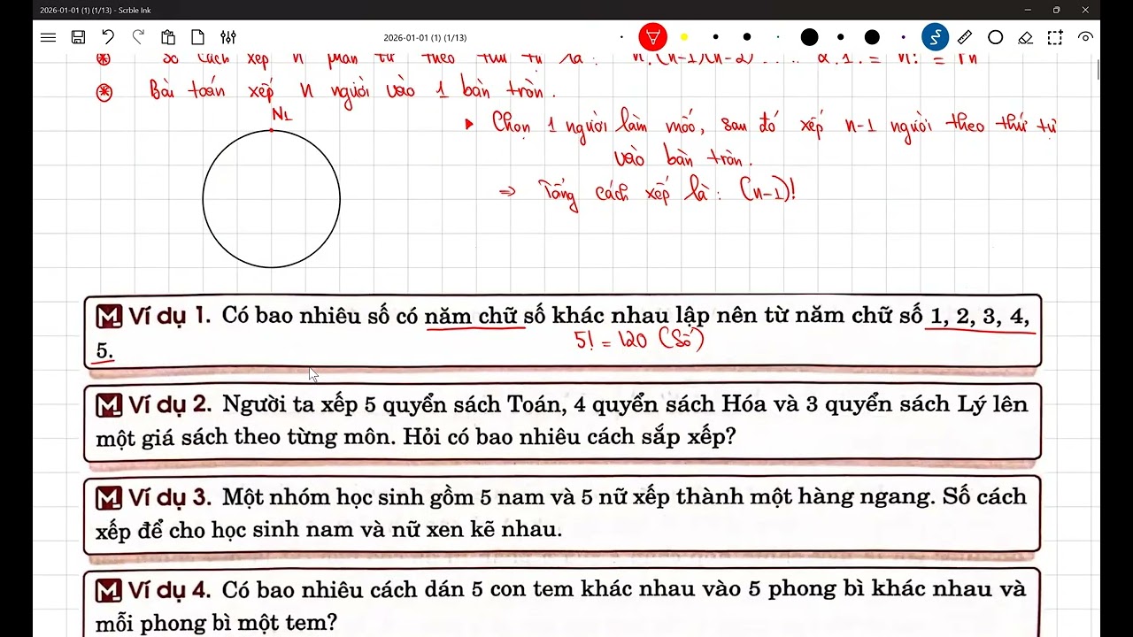Click the N1 label above the circle
This screenshot has height=637, width=1133.
[x=281, y=114]
